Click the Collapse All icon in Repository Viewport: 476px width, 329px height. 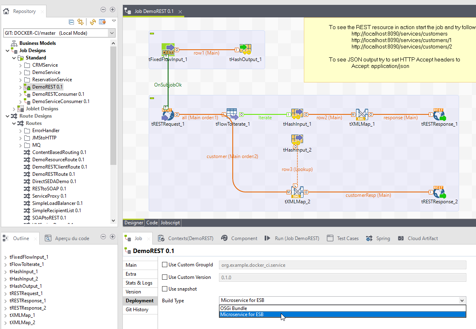72,22
